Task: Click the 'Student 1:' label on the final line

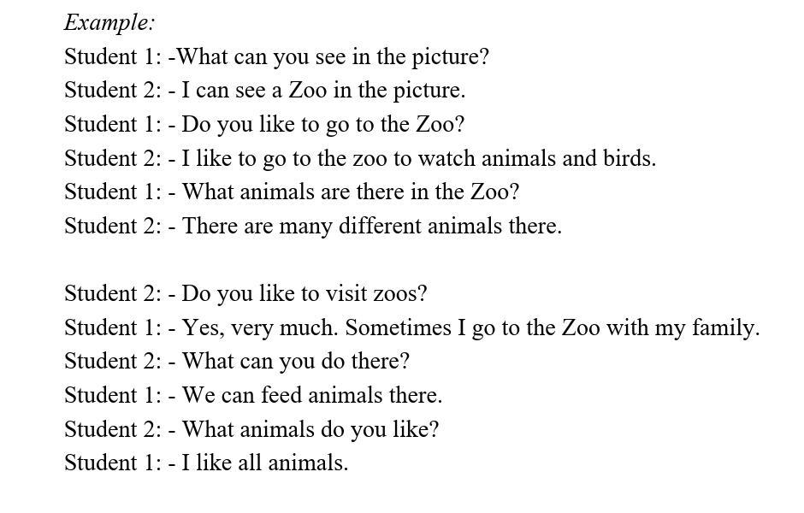Action: pyautogui.click(x=113, y=463)
